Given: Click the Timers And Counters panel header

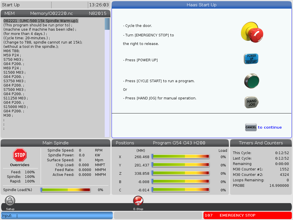Looking at the screenshot, I should [261, 143].
